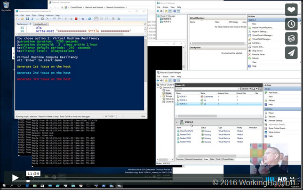The height and width of the screenshot is (190, 303).
Task: Collapse the W2K16-2 details header chevron
Action: point(177,122)
